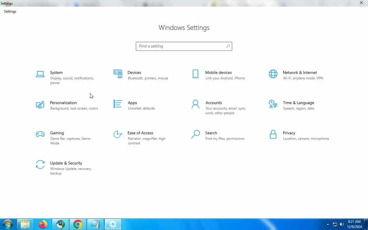Open Search settings via magnifier tile icon
Screen dimensions: 368x230
tap(195, 134)
